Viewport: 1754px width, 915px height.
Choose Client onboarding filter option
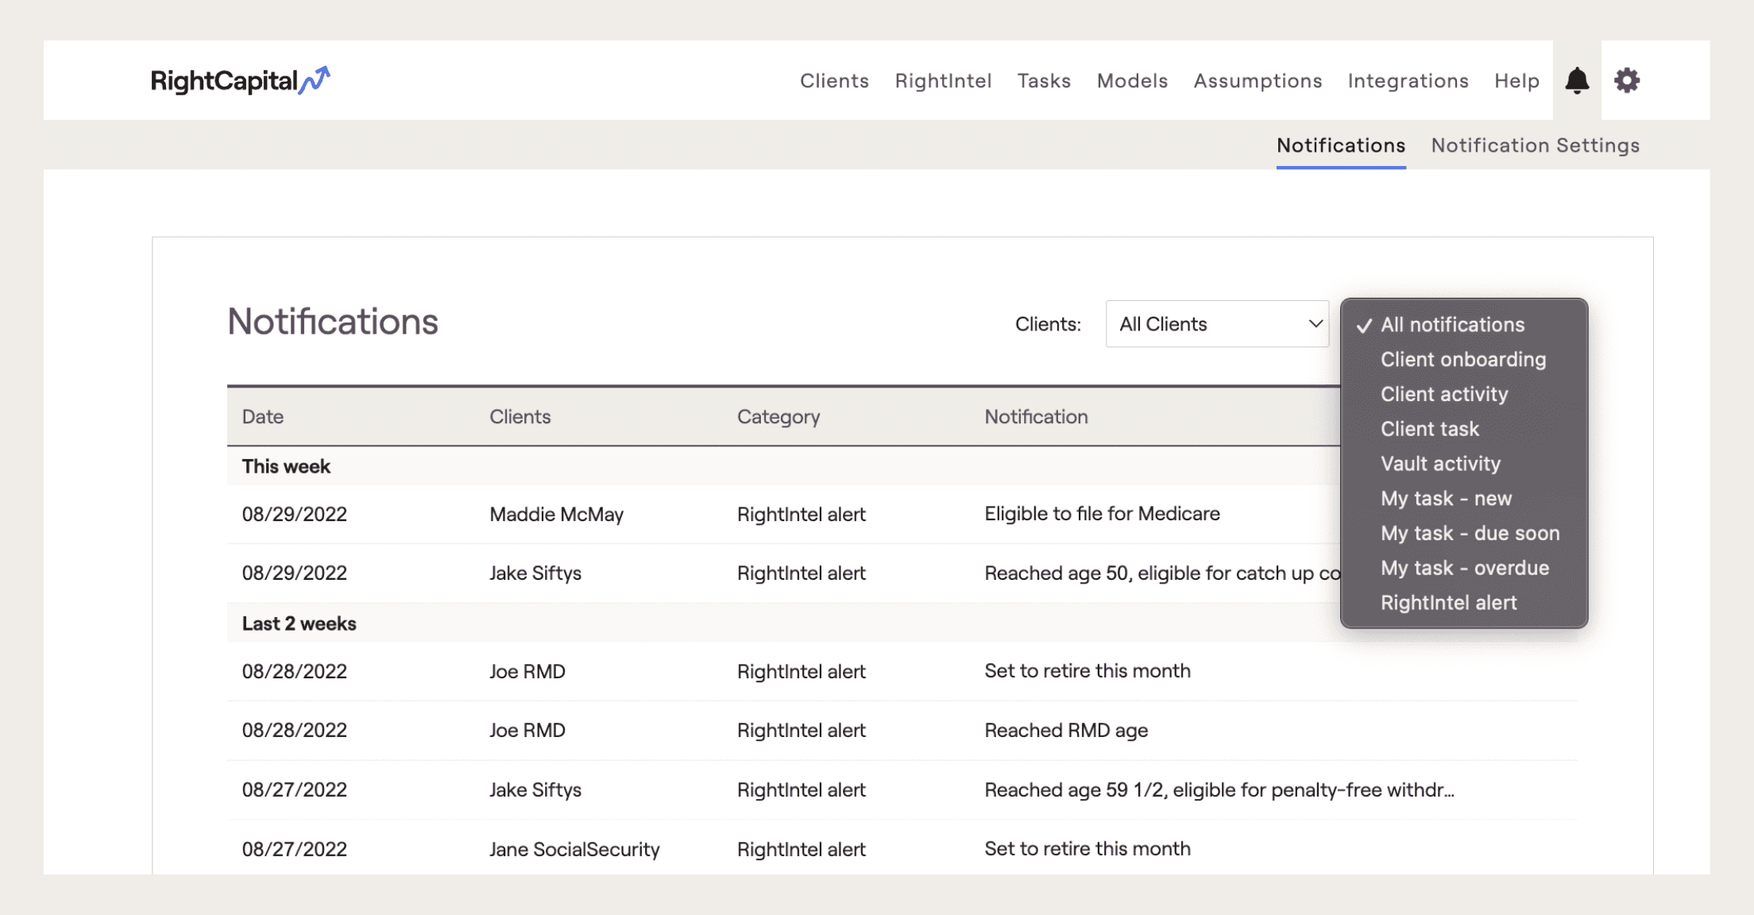click(x=1463, y=360)
